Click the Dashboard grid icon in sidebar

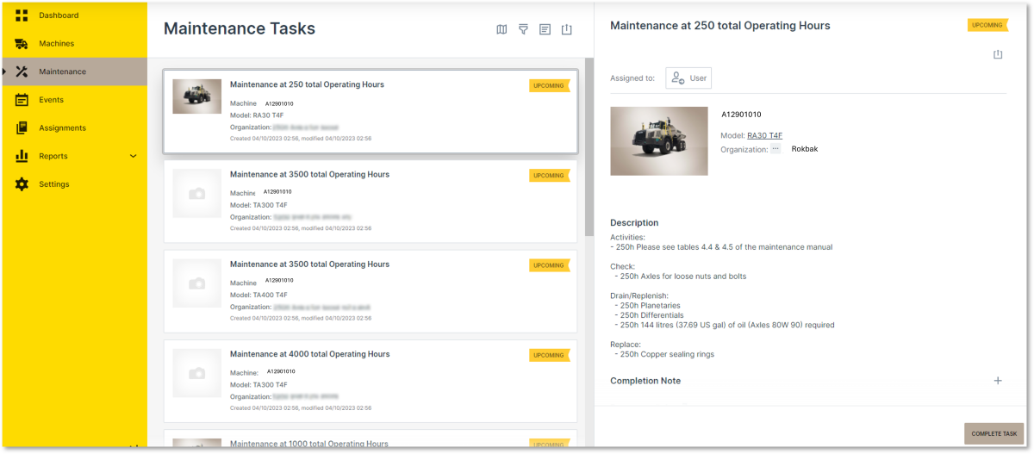[x=22, y=16]
